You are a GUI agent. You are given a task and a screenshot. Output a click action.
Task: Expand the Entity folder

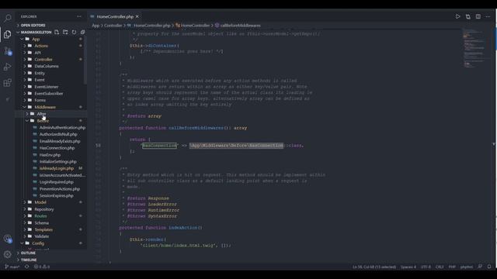pos(40,73)
